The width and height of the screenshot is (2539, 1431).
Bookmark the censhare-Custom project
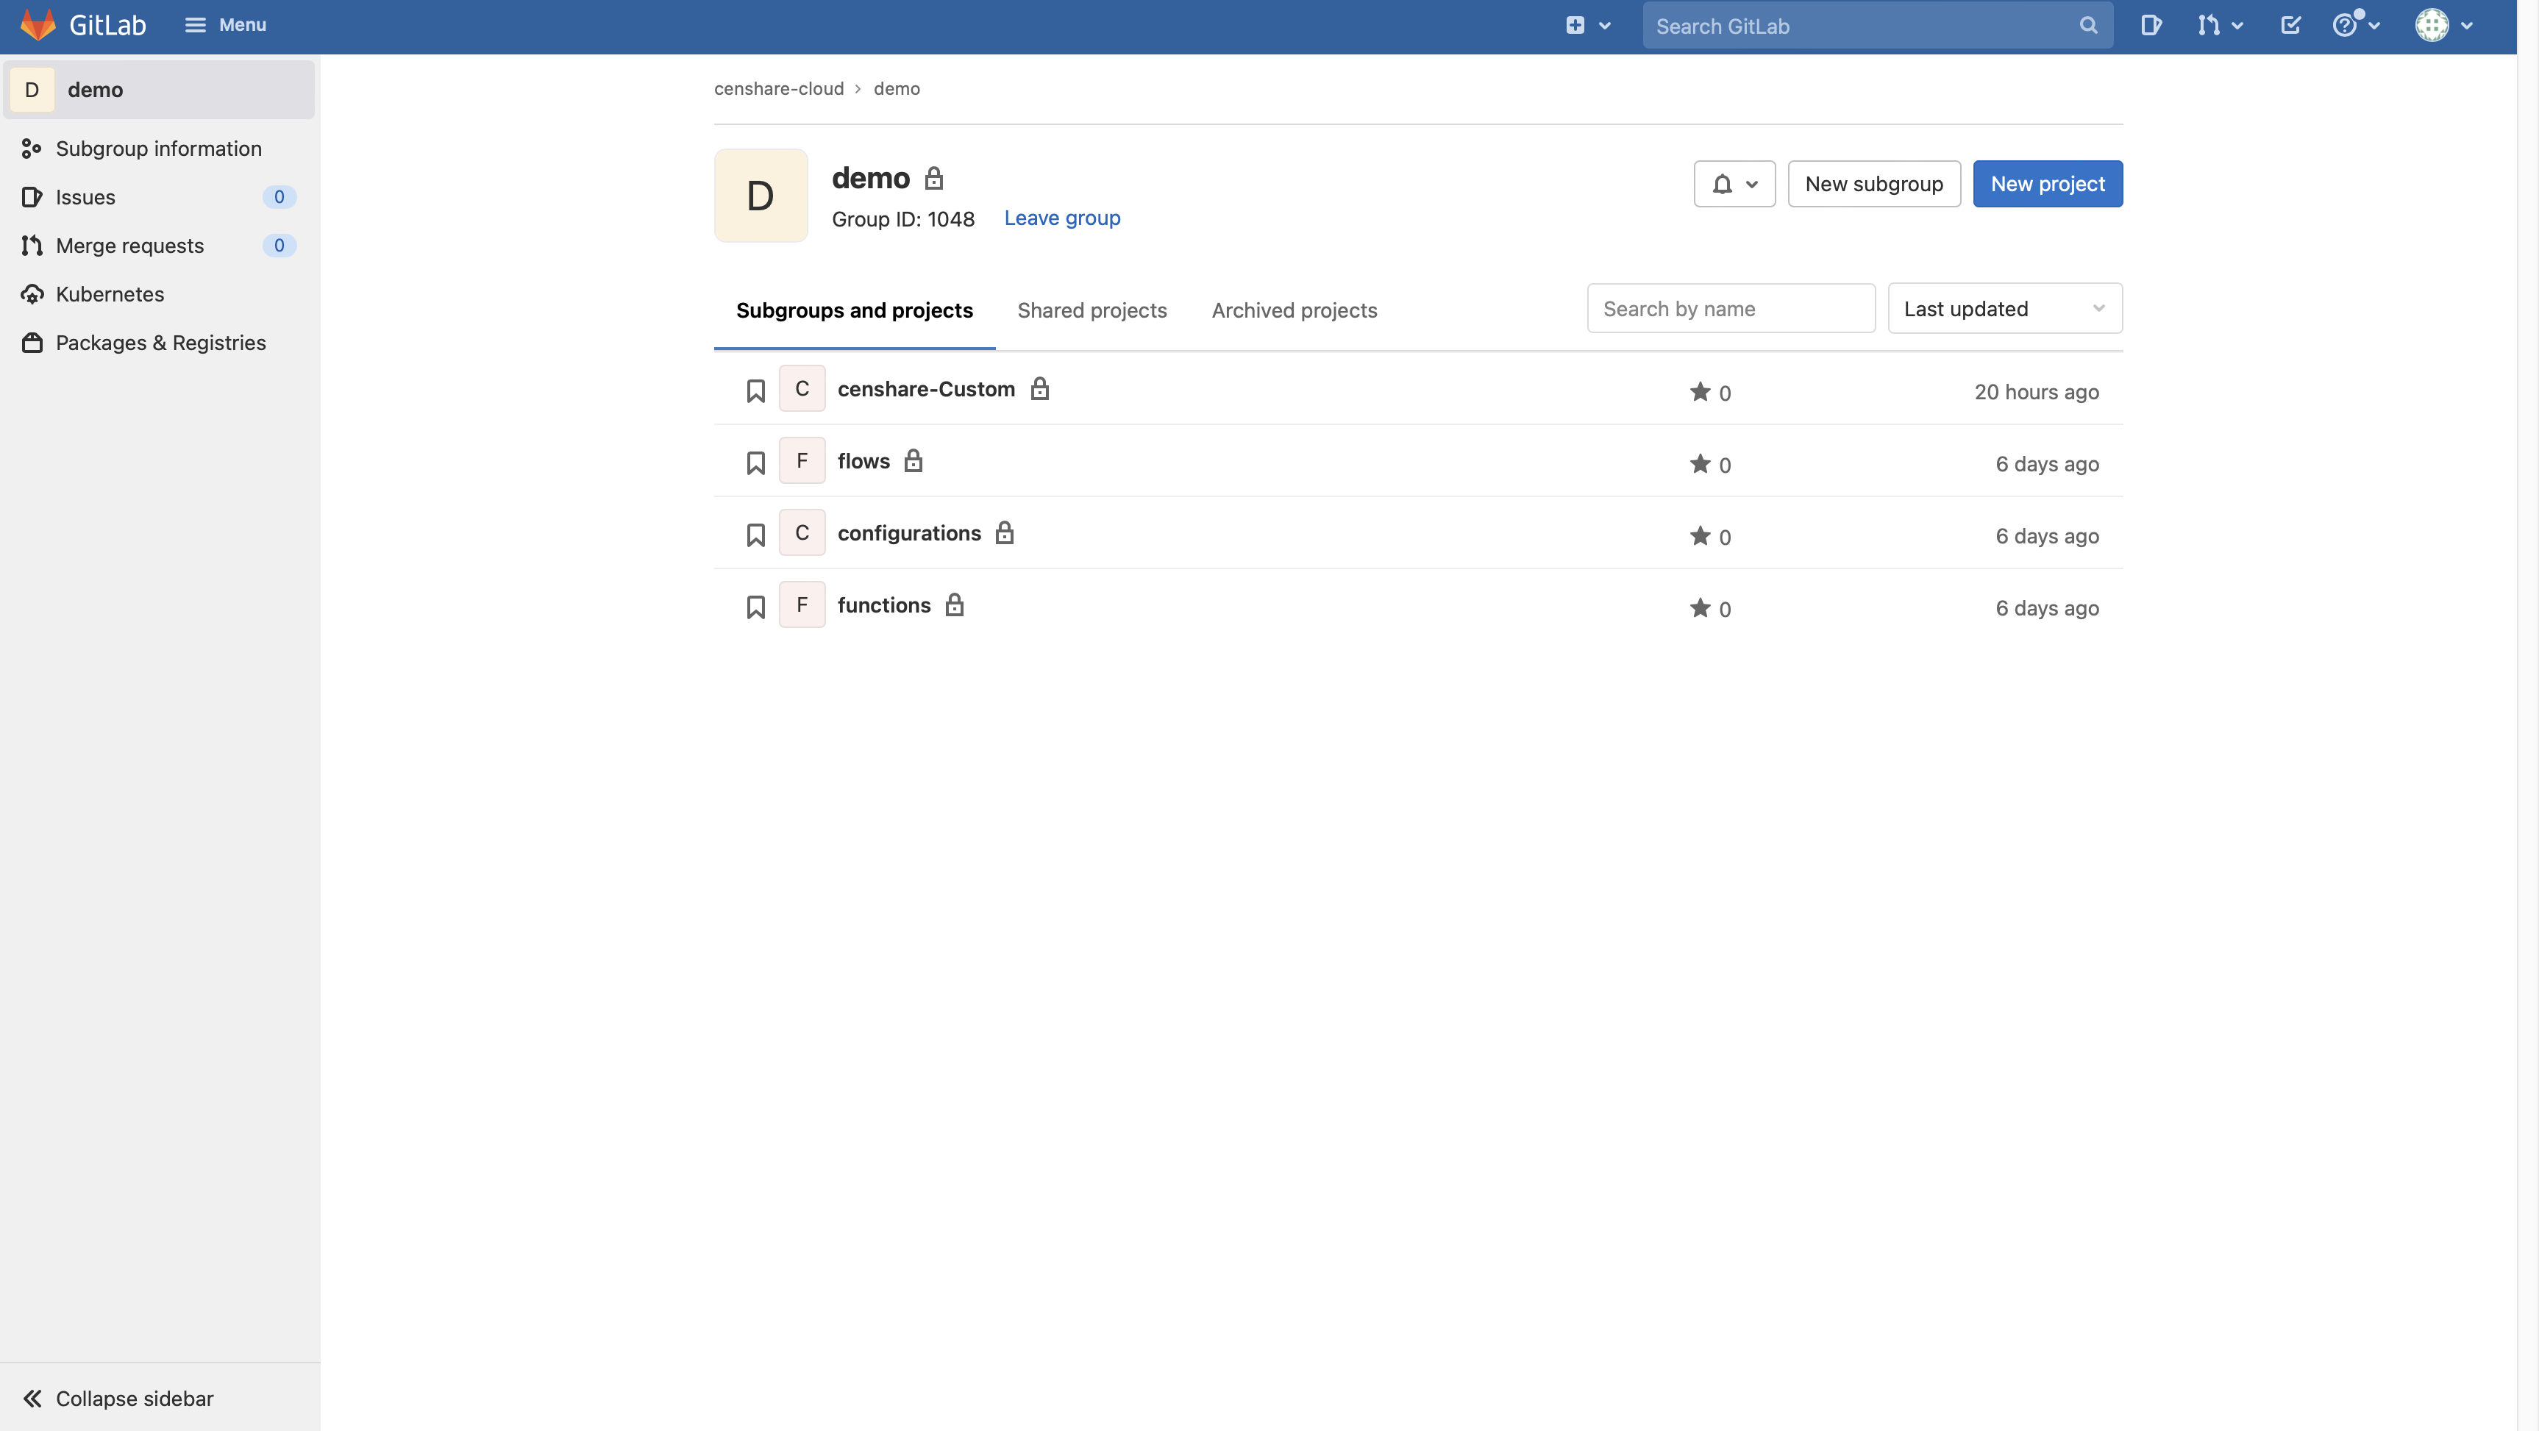(755, 389)
